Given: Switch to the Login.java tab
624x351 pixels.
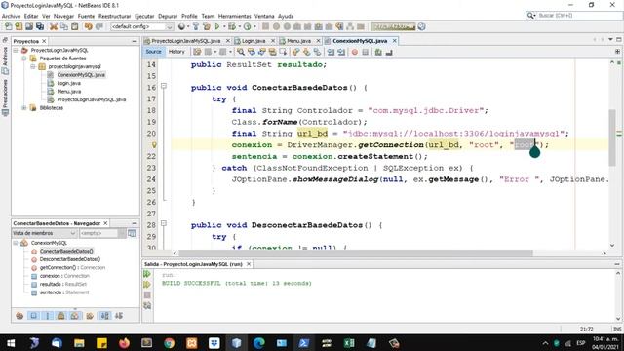Looking at the screenshot, I should click(253, 41).
